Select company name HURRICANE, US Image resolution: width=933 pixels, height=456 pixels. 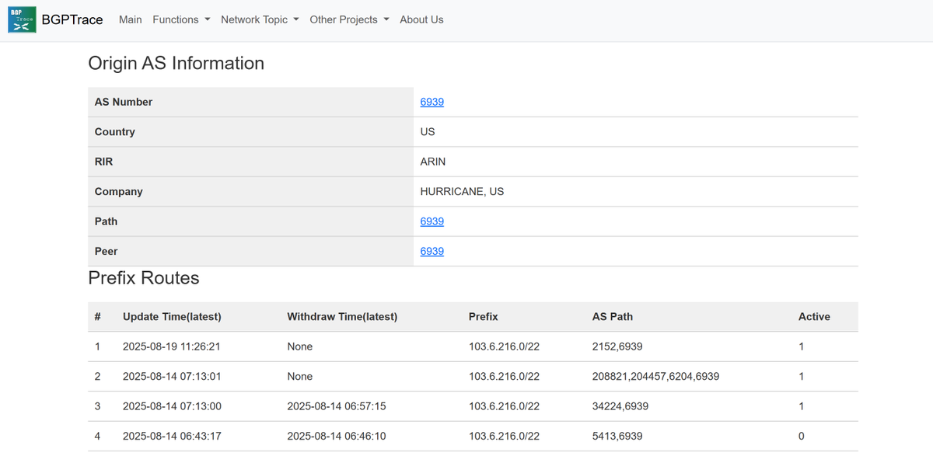coord(462,191)
